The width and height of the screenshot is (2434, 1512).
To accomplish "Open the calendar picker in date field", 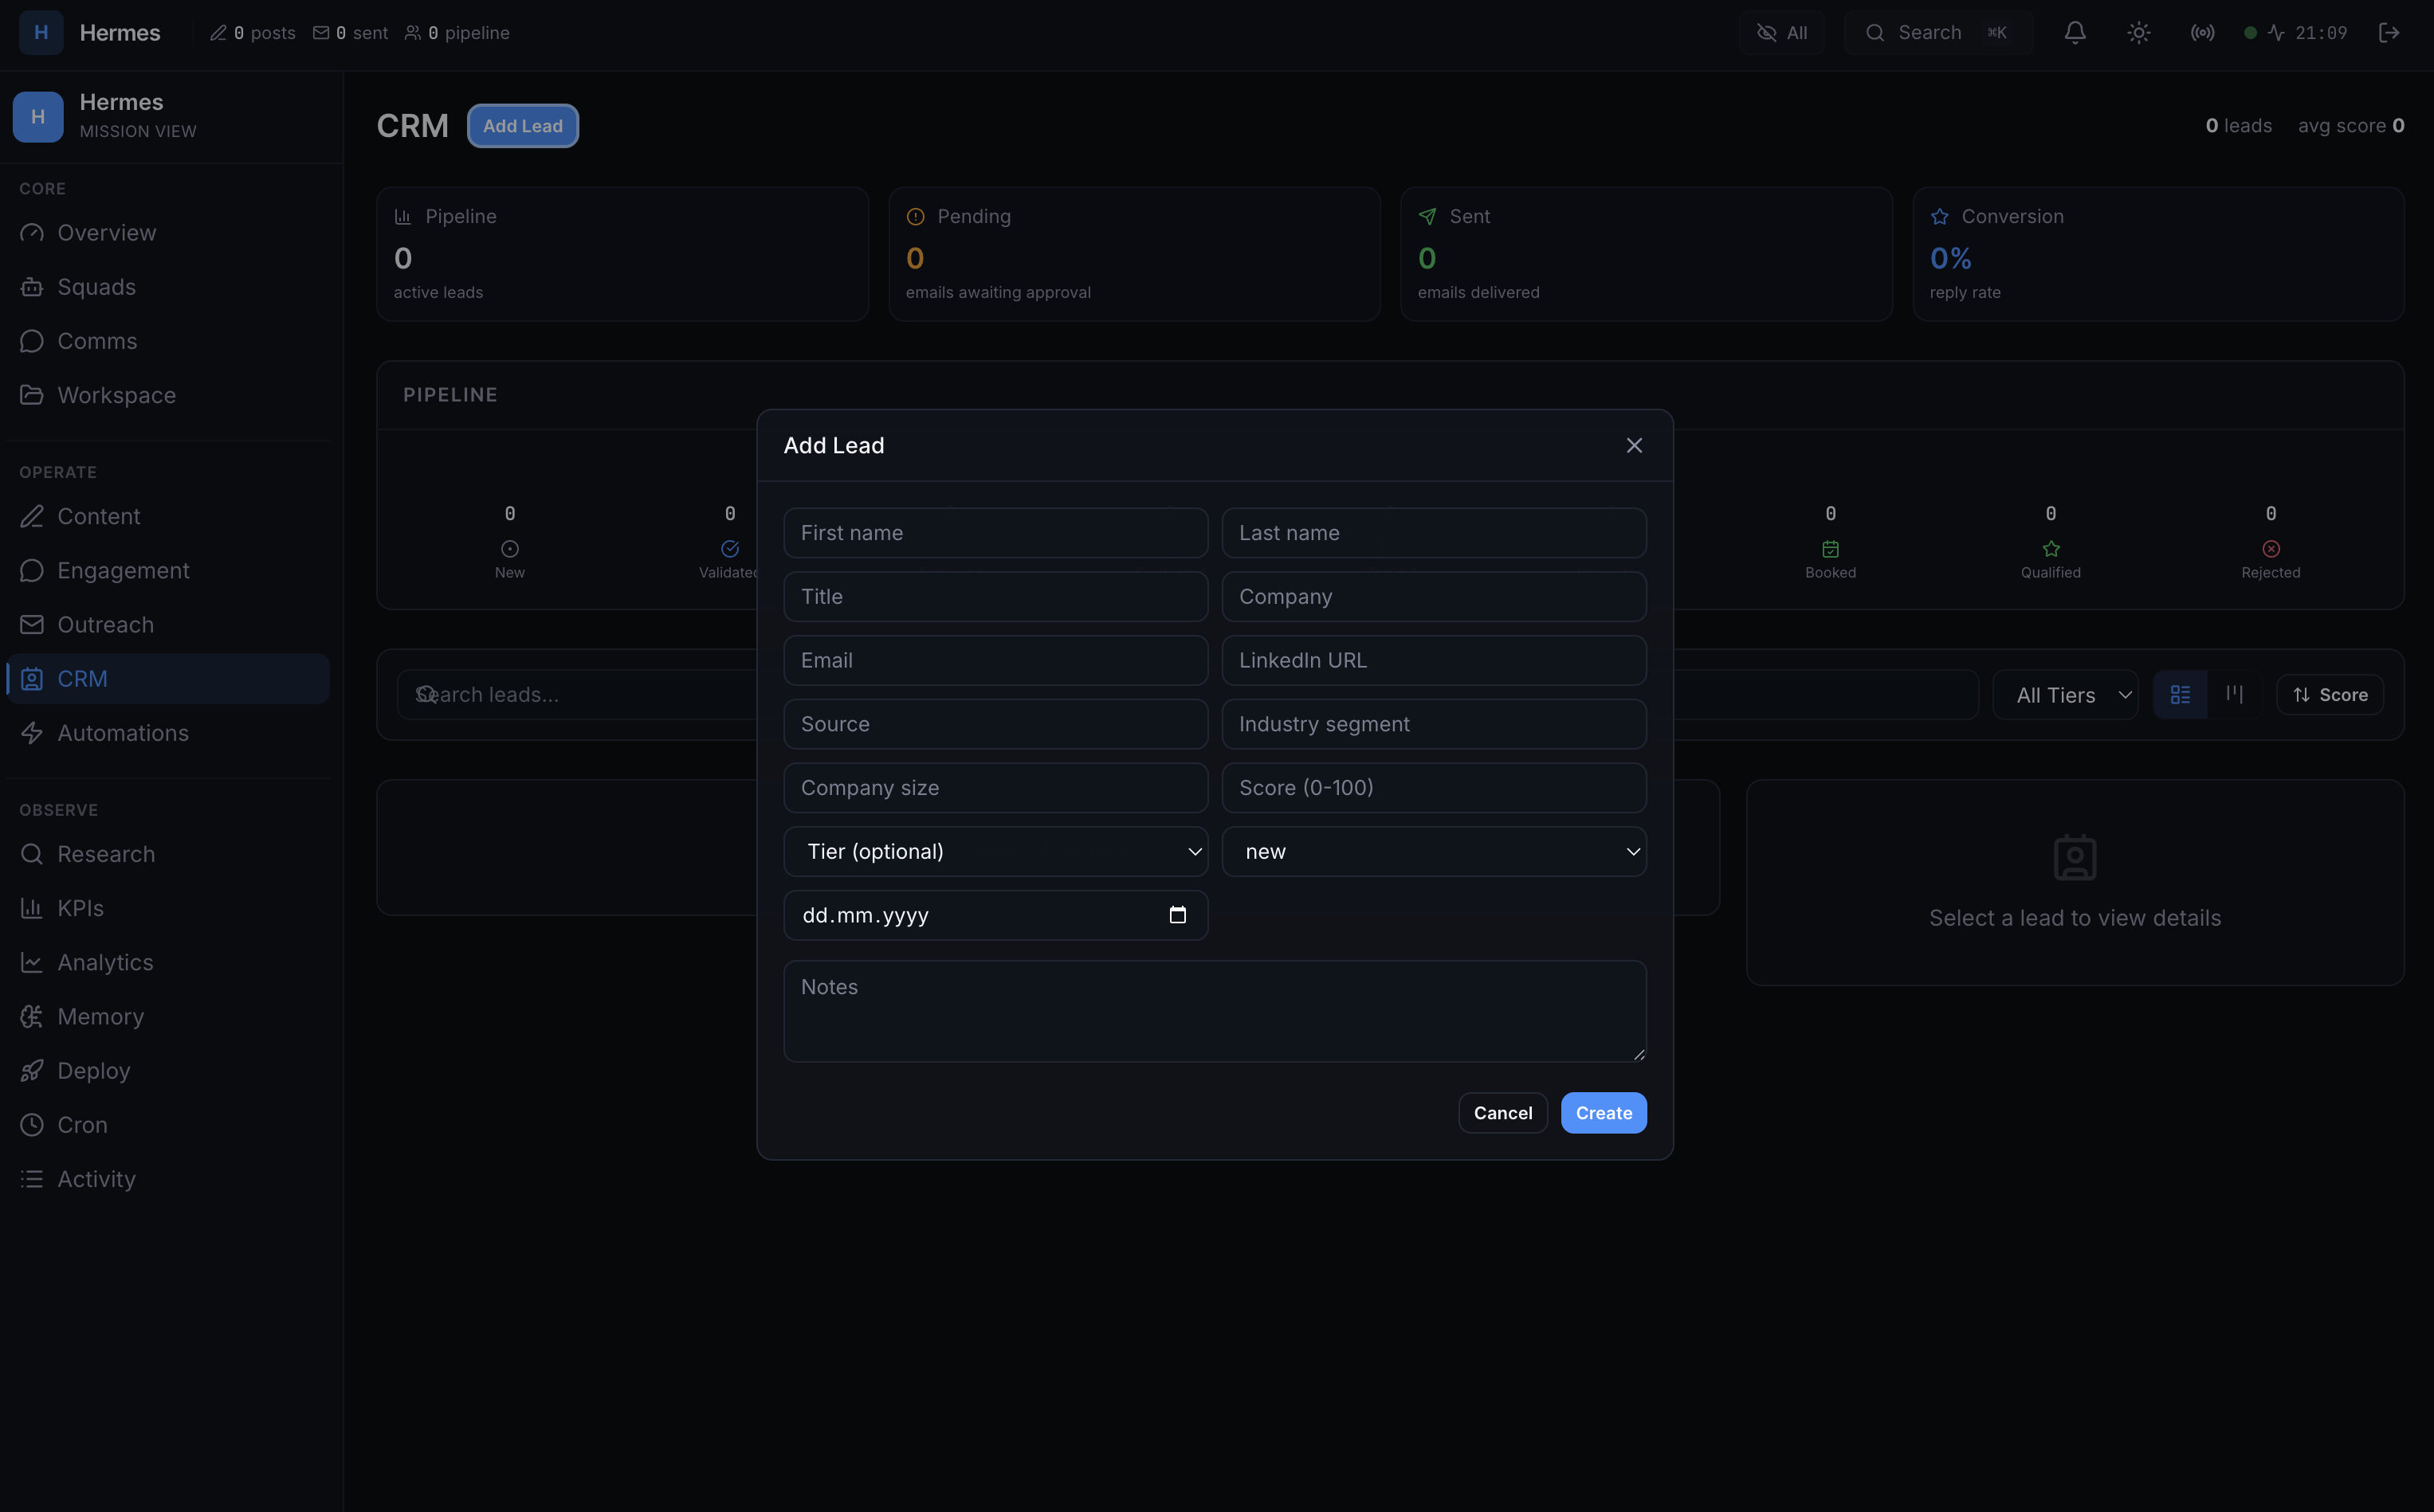I will pyautogui.click(x=1177, y=915).
